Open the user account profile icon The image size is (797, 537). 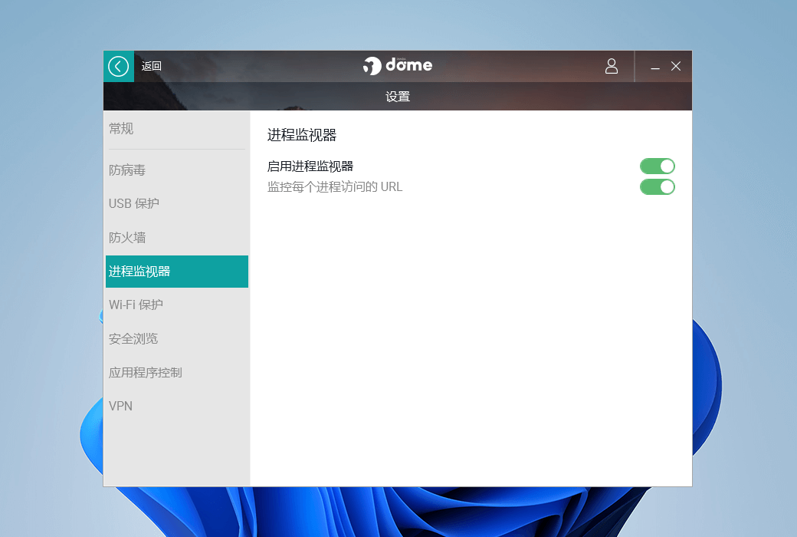click(x=611, y=67)
